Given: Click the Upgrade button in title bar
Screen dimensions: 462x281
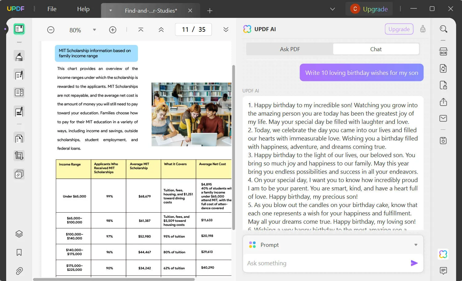Looking at the screenshot, I should [x=369, y=9].
